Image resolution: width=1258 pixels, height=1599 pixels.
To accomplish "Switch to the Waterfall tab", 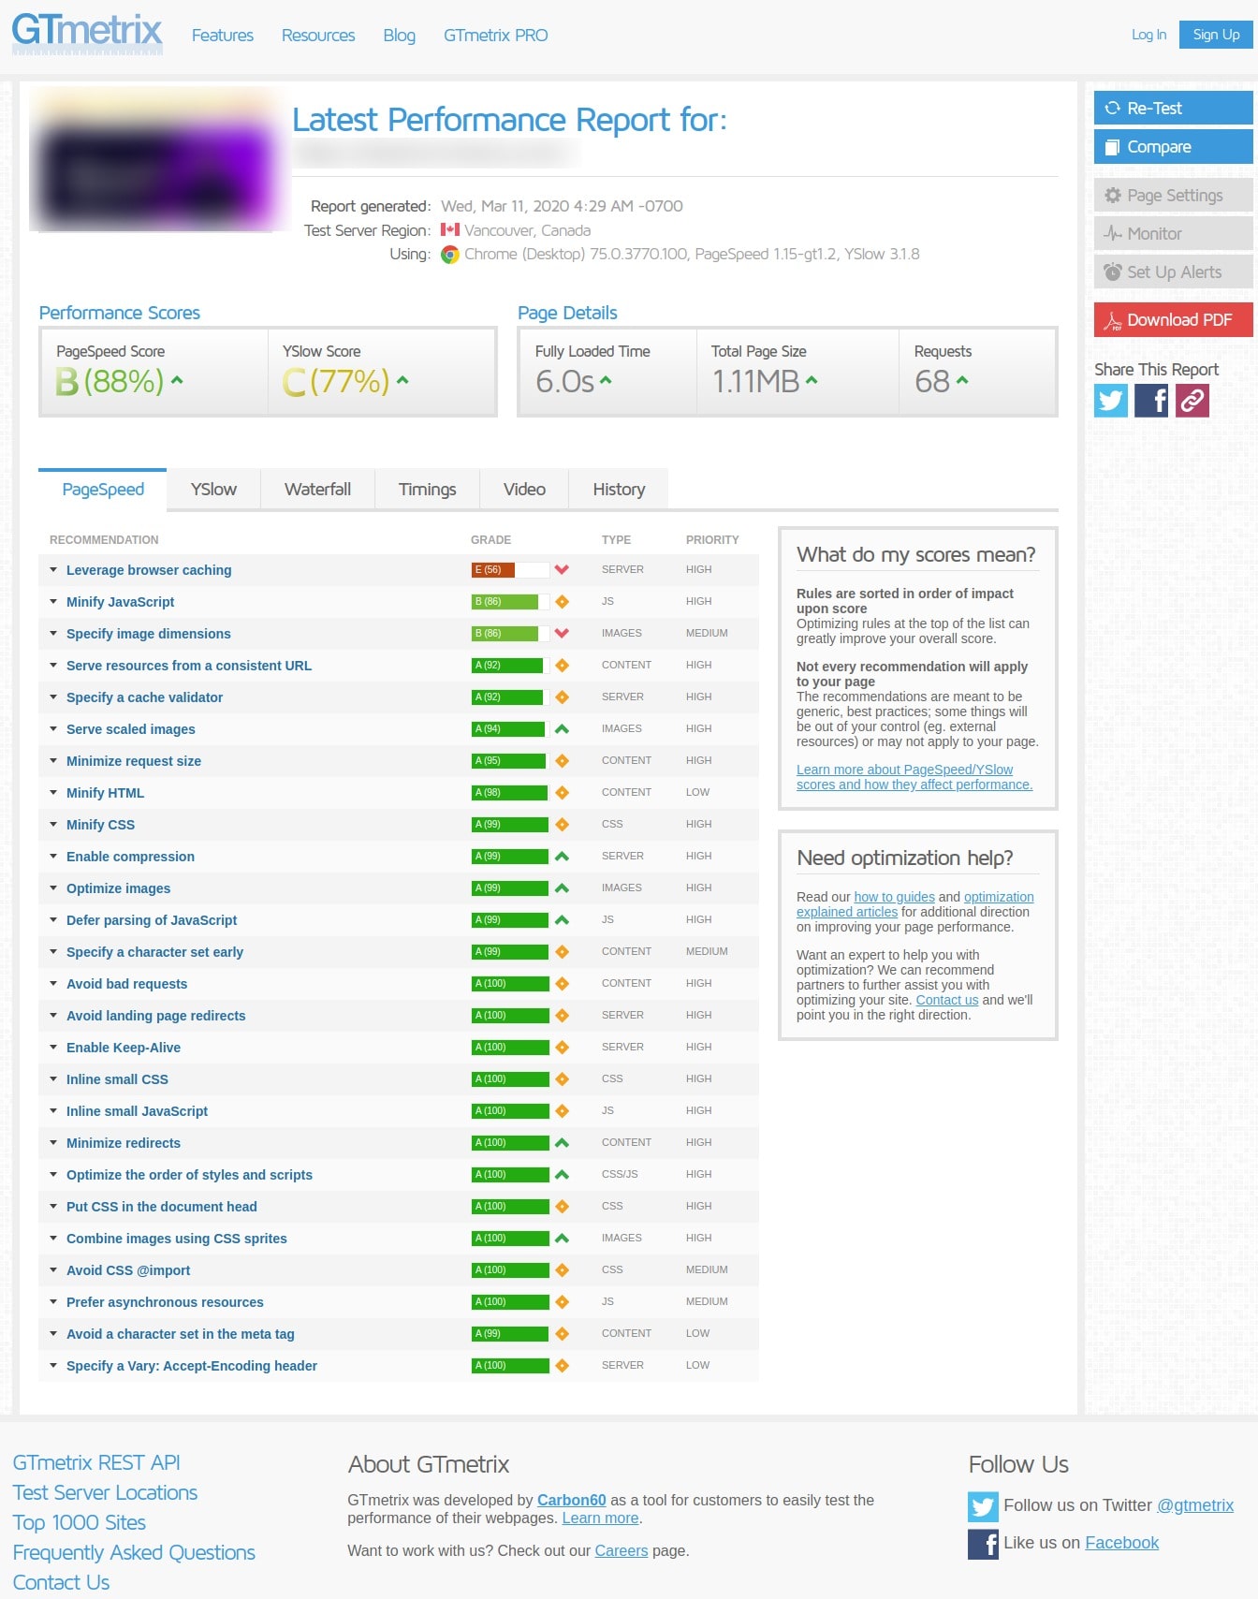I will (317, 489).
